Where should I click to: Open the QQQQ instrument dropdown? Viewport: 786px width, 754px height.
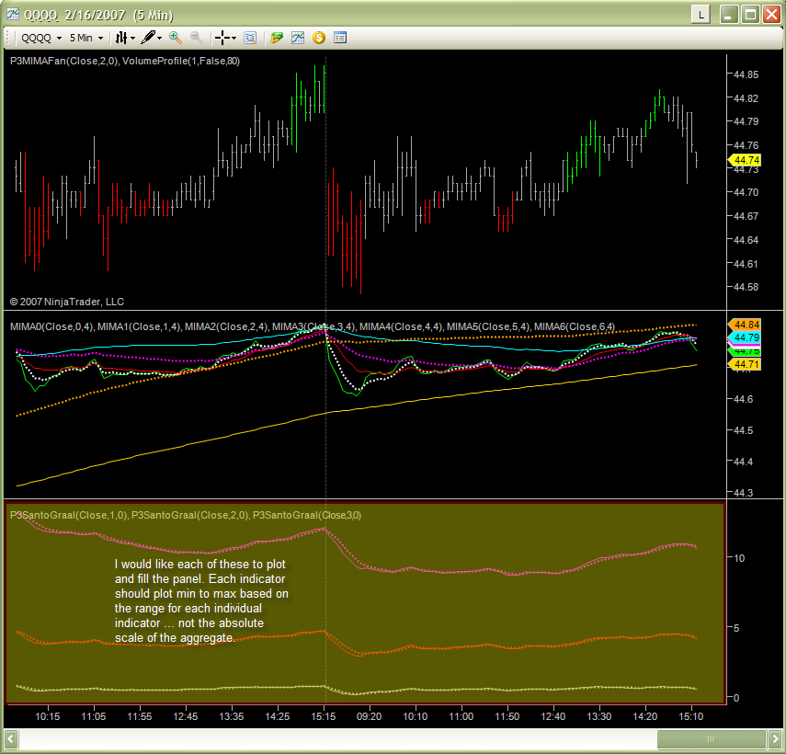pos(41,38)
